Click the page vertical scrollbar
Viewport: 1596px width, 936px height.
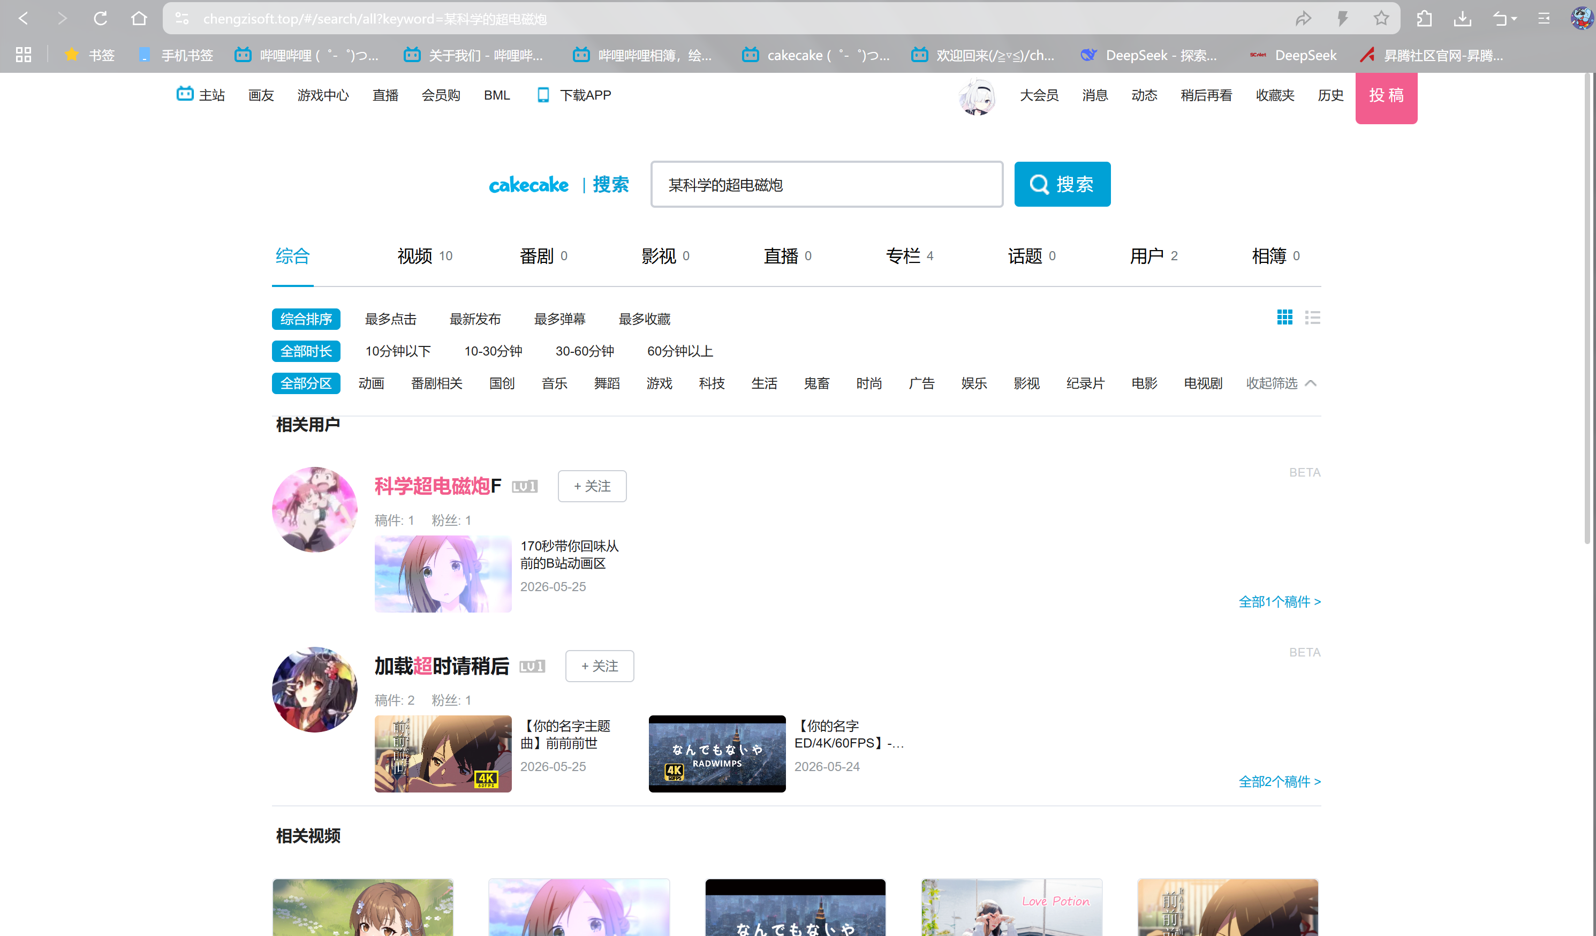point(1588,309)
